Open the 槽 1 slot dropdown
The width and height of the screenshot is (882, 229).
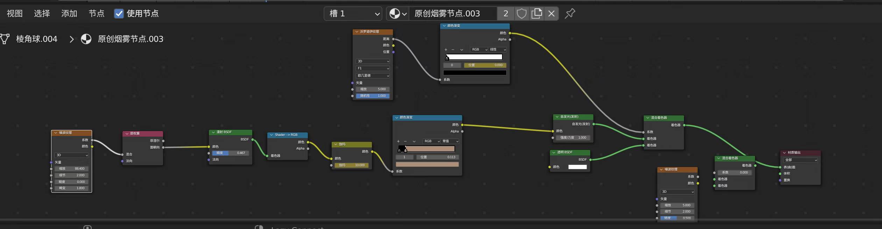(x=353, y=14)
